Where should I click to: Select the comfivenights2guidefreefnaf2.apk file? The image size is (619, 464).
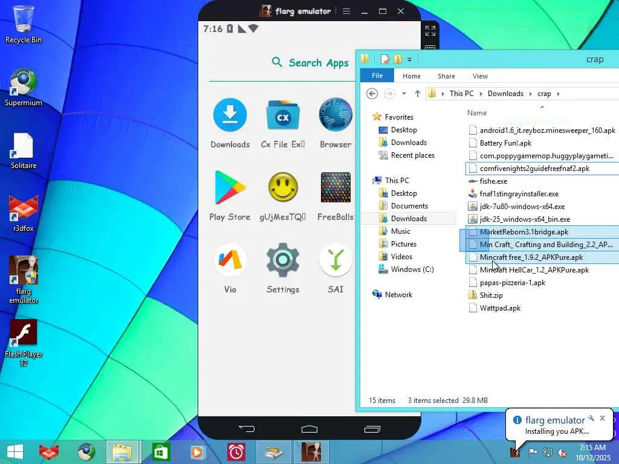(534, 169)
